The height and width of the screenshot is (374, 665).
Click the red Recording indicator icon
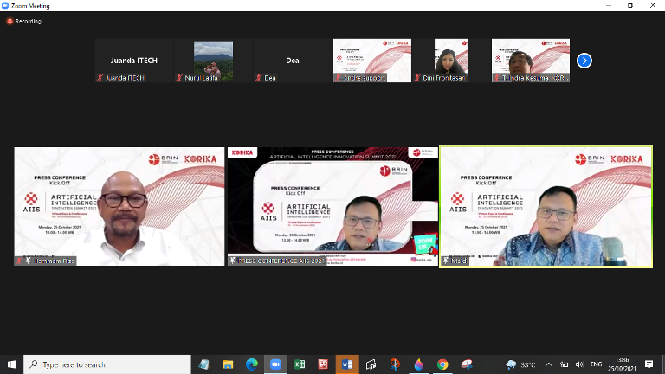pyautogui.click(x=10, y=21)
